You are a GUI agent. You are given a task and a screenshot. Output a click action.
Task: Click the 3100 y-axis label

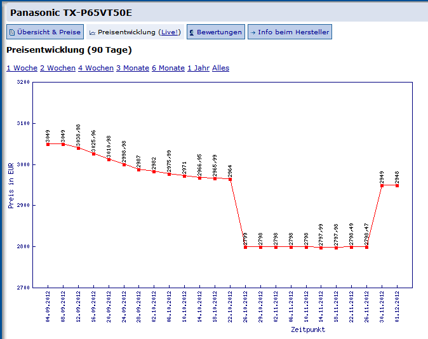(x=23, y=123)
